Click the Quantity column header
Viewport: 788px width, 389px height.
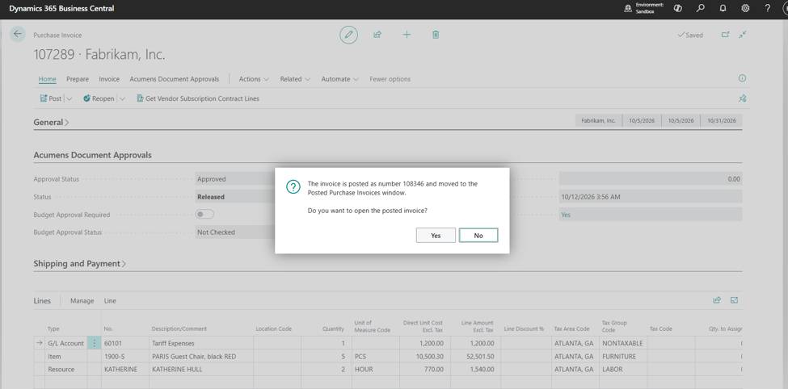tap(333, 328)
